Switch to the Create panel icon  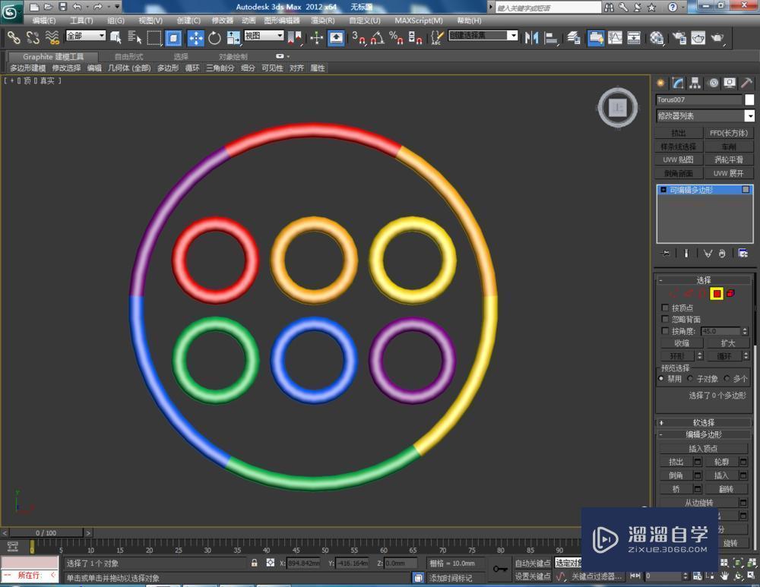coord(660,84)
